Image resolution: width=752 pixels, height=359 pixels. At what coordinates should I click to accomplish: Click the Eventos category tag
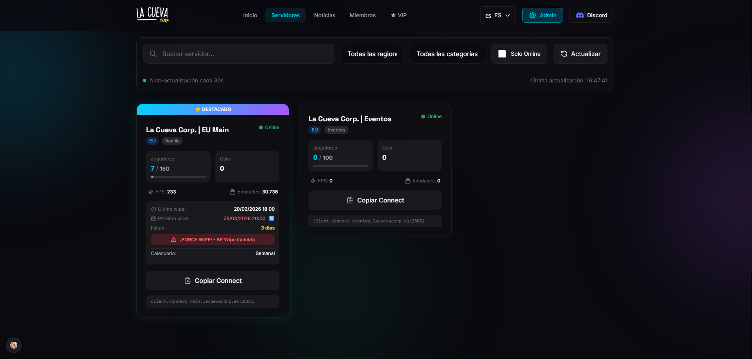[336, 130]
